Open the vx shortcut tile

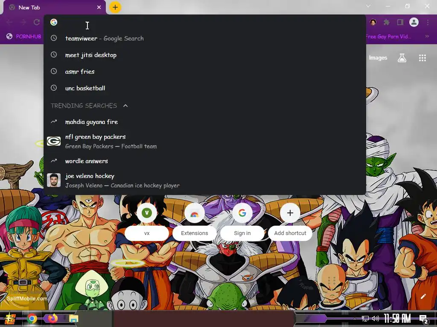(147, 222)
